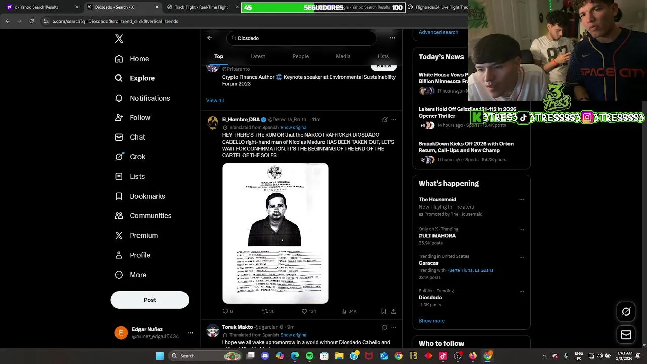The height and width of the screenshot is (364, 647).
Task: Open Premium in the sidebar
Action: click(136, 235)
